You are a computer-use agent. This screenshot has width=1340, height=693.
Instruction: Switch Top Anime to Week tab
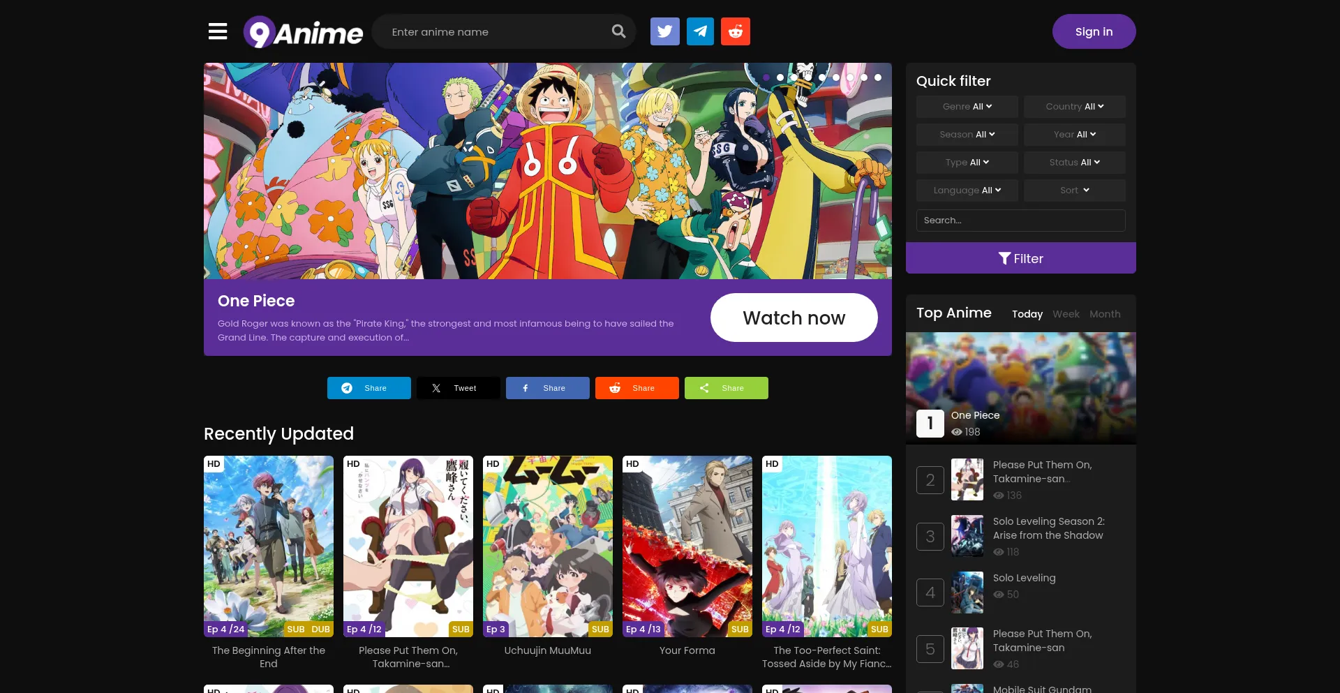click(1066, 314)
